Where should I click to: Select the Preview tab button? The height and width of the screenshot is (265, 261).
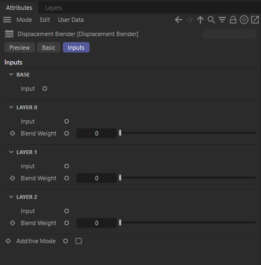[x=20, y=48]
